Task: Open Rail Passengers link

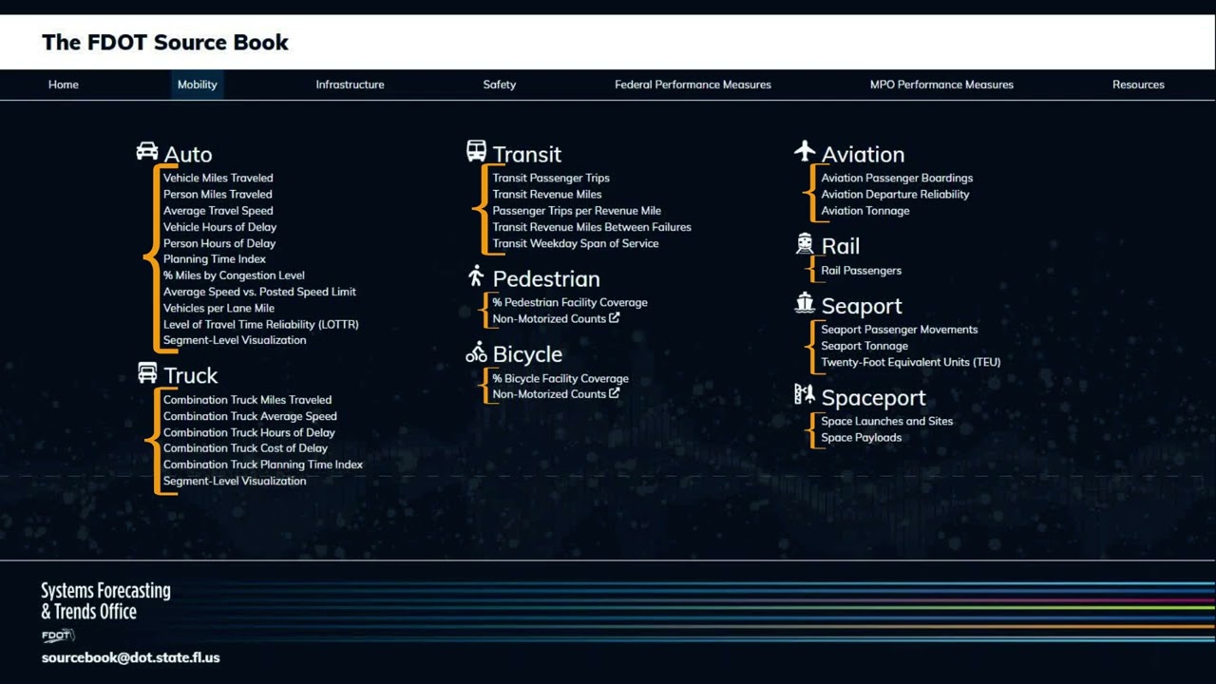Action: click(x=862, y=271)
